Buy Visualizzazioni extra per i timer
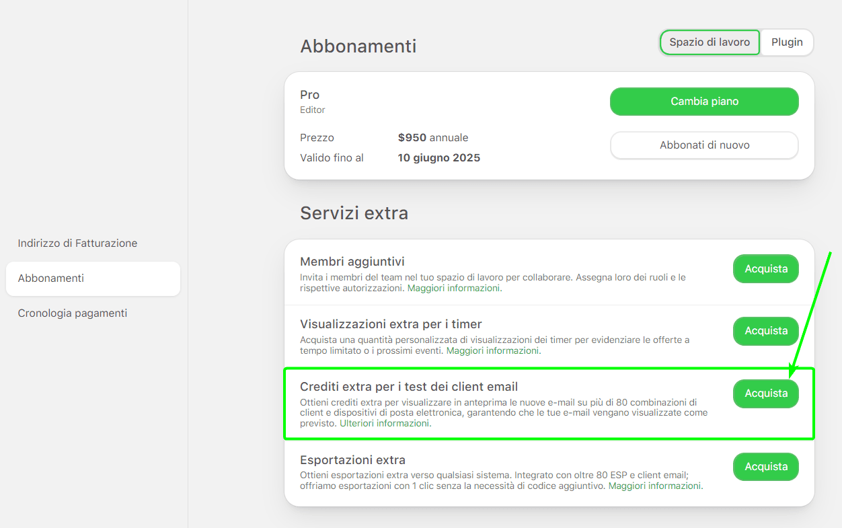Image resolution: width=842 pixels, height=528 pixels. coord(765,331)
